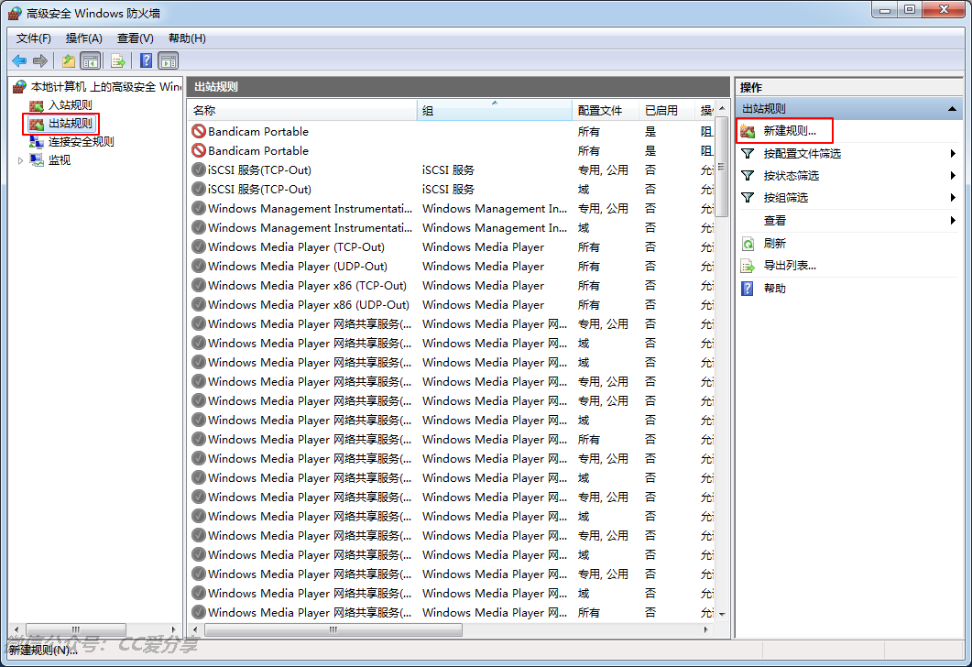Screen dimensions: 972x667
Task: Click the 新建规则 filter icon for 按状态筛选
Action: click(x=748, y=176)
